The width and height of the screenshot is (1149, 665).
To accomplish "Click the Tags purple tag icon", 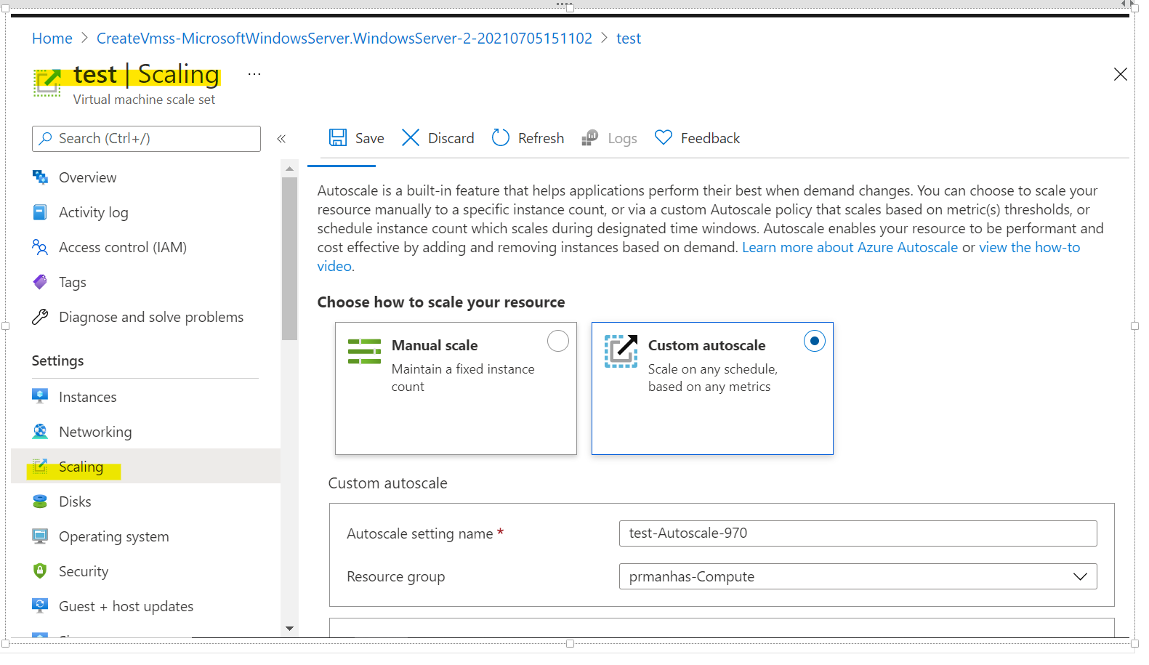I will (x=40, y=282).
